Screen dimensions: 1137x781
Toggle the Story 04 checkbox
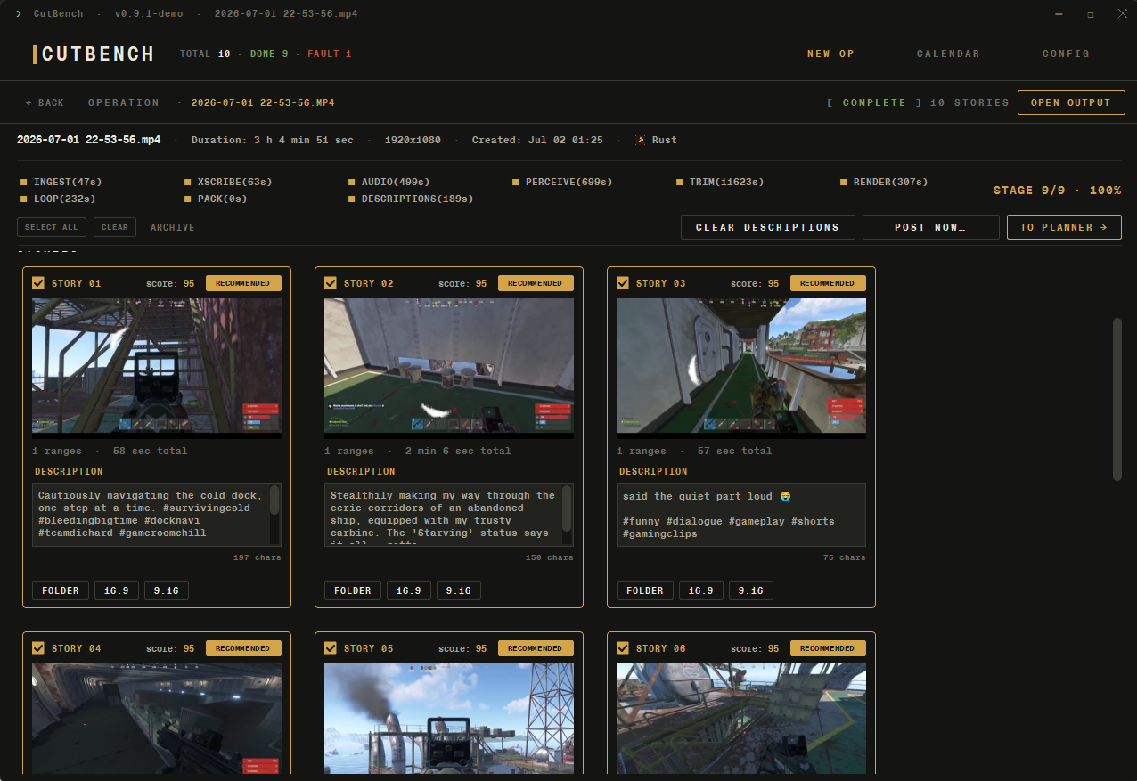38,648
